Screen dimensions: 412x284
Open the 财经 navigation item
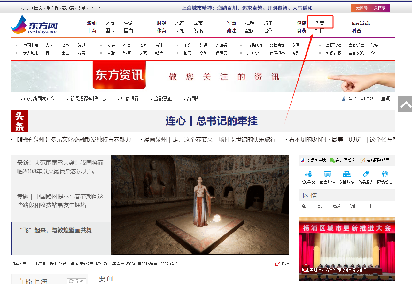coord(161,23)
